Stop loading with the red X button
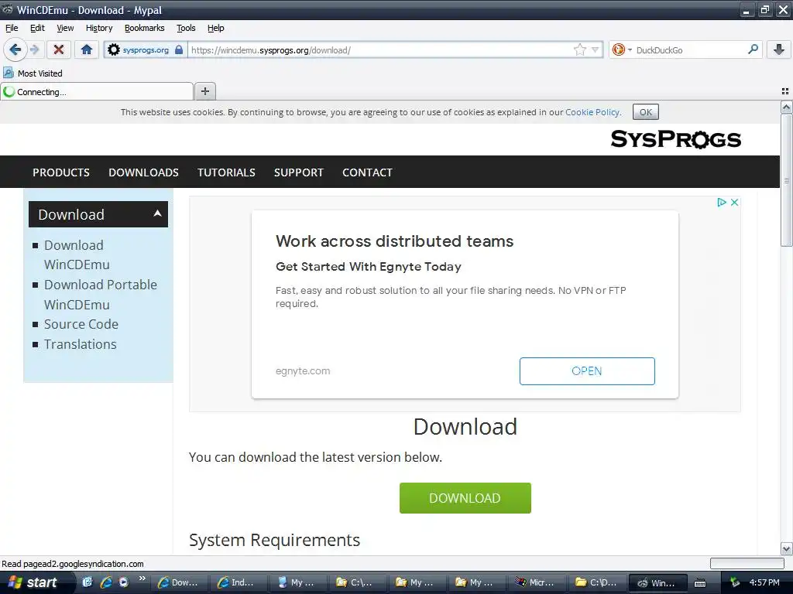Viewport: 793px width, 594px height. (59, 49)
